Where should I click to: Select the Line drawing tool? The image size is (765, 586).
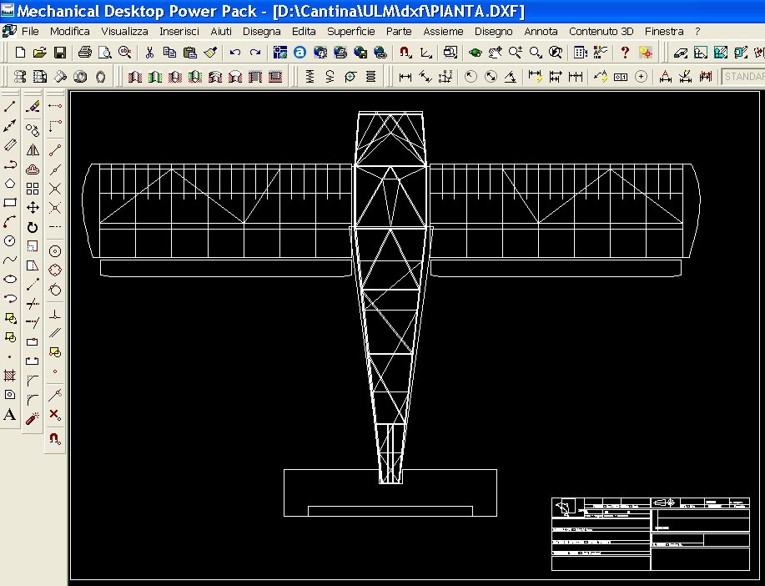click(x=10, y=107)
